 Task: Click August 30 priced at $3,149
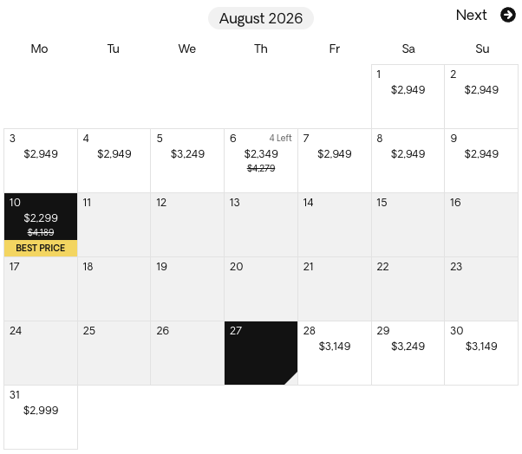click(x=481, y=353)
